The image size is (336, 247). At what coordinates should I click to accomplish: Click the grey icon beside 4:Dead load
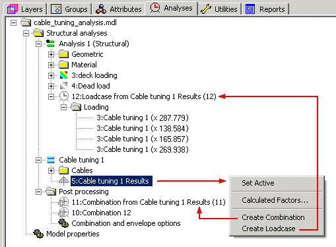click(63, 86)
